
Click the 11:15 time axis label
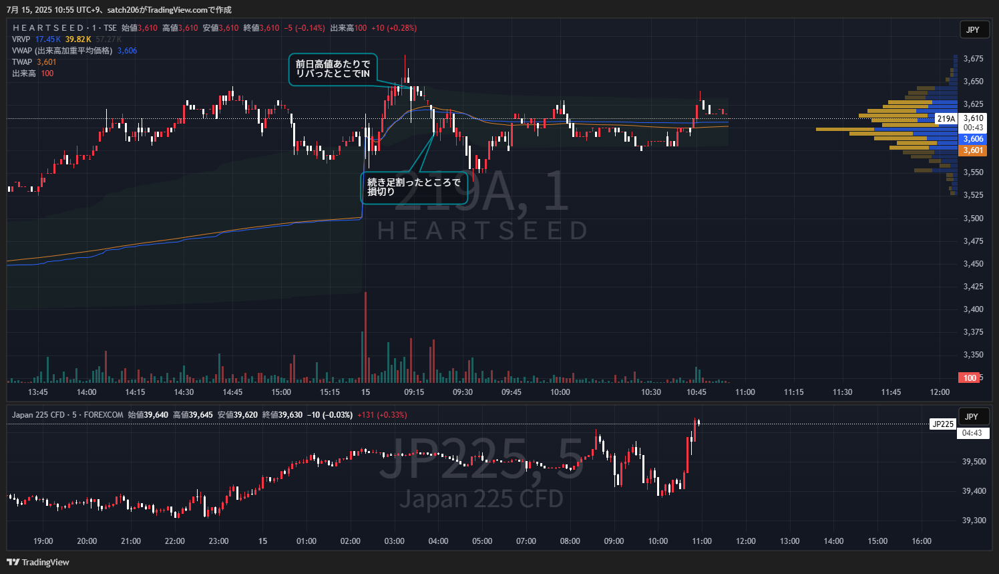point(794,392)
